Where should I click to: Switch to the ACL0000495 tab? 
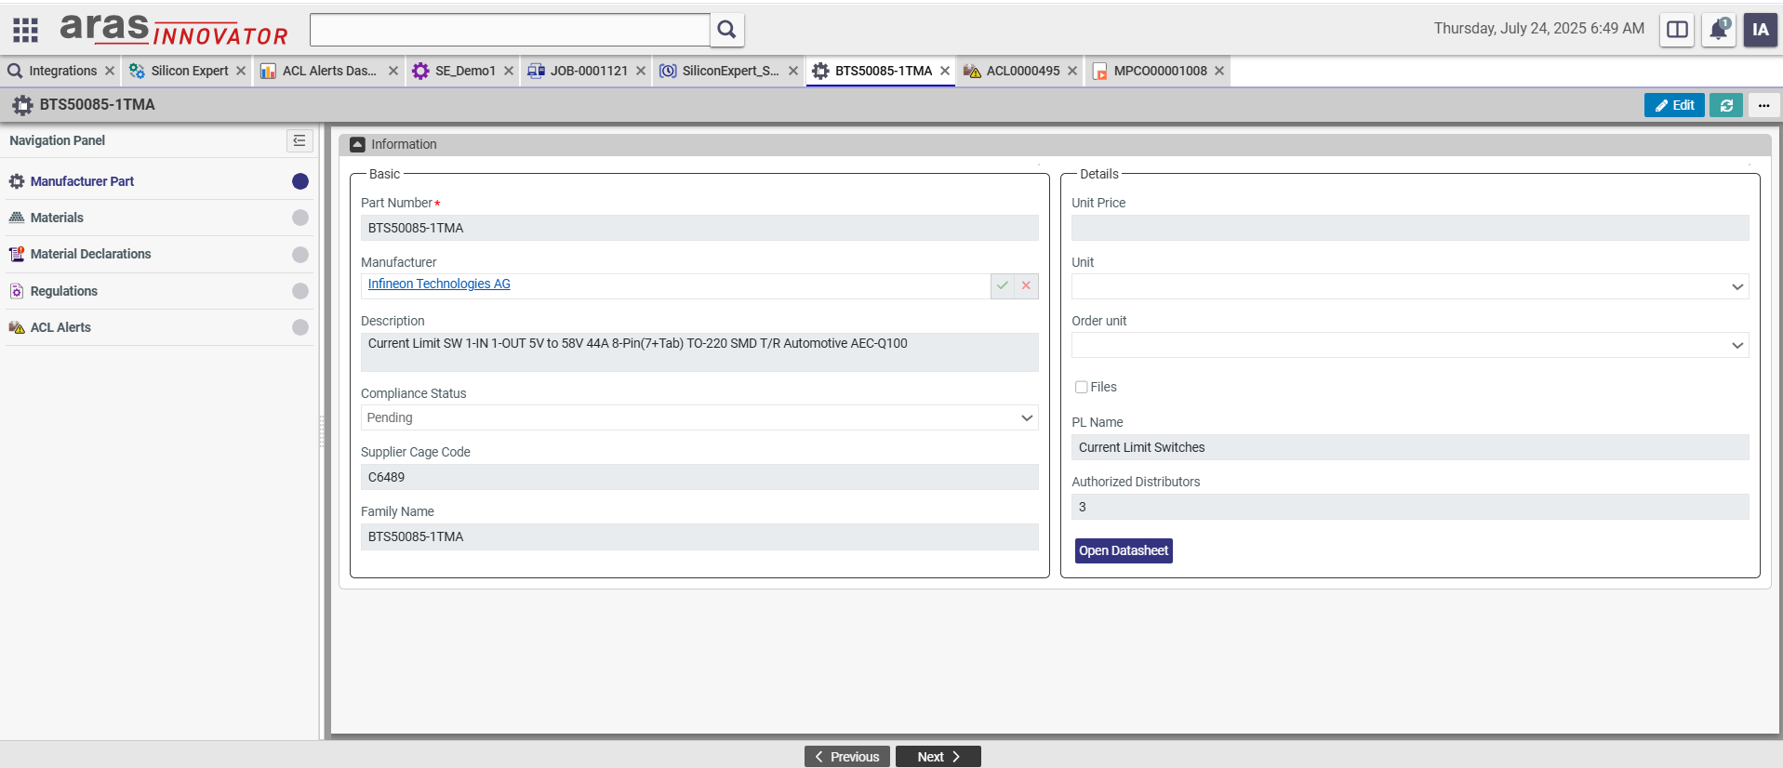[x=1021, y=71]
